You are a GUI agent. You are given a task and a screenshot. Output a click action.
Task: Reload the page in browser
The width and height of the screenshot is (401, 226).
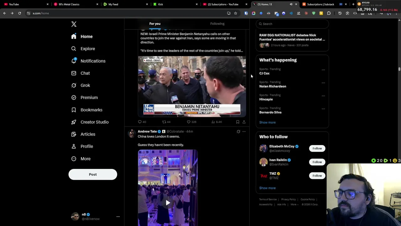point(19,13)
